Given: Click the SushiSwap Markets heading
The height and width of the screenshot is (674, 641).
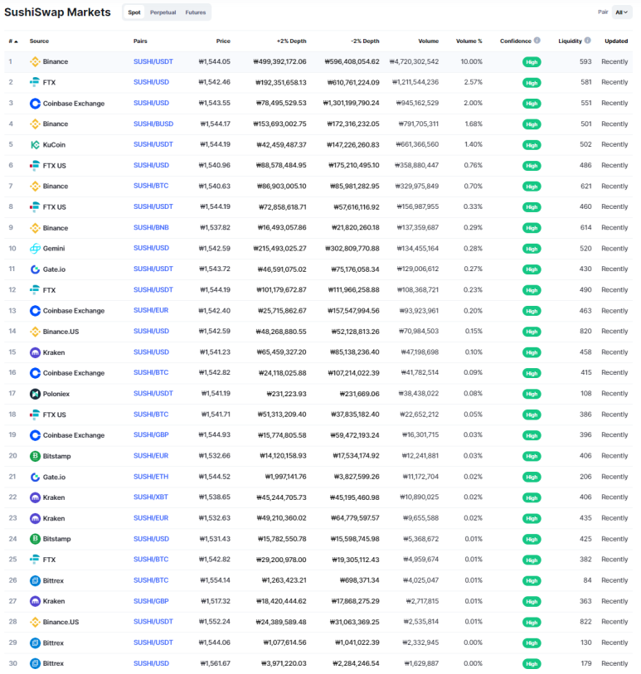Looking at the screenshot, I should 57,12.
